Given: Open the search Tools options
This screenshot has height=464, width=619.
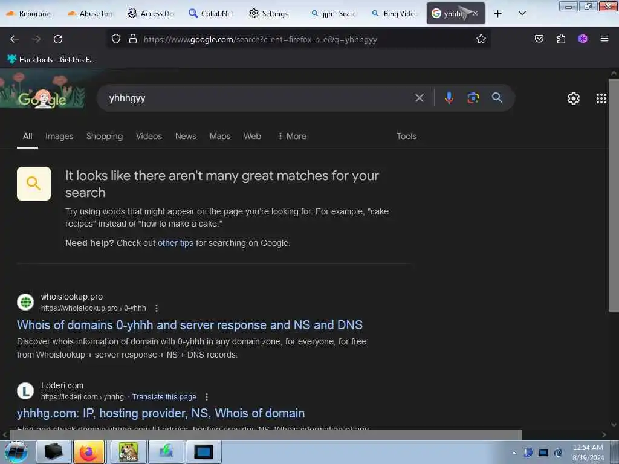Looking at the screenshot, I should click(x=406, y=136).
